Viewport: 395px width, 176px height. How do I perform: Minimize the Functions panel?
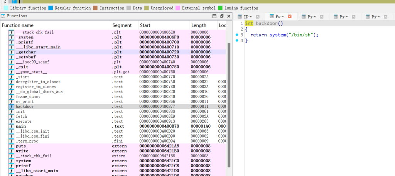coord(214,16)
